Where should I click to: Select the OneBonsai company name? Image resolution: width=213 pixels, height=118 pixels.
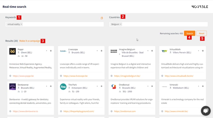[124, 85]
